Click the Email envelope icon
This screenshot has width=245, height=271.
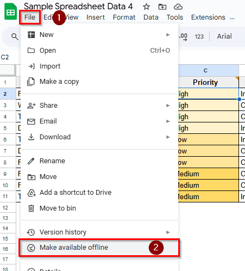coord(31,121)
